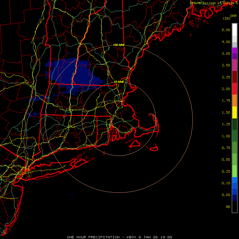Screen dimensions: 239x239
Task: Click the 50 NMI range ring label
Action: (119, 82)
